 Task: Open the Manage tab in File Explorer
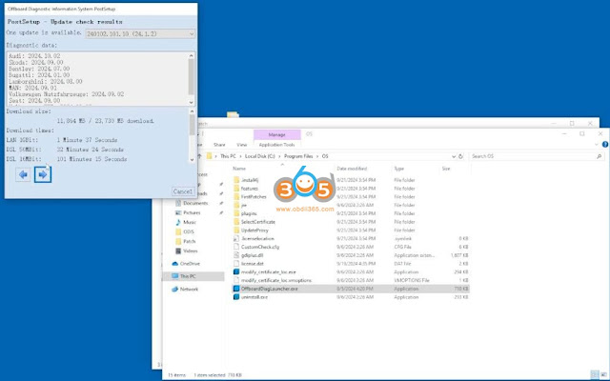click(277, 134)
